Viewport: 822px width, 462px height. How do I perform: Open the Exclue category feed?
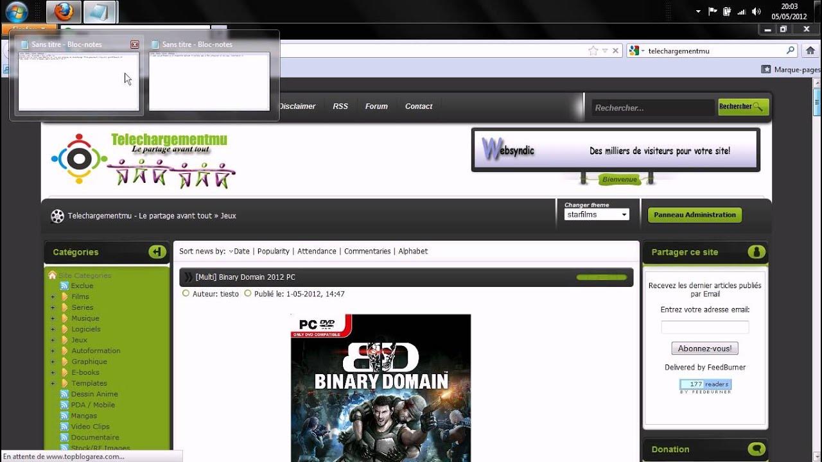82,286
